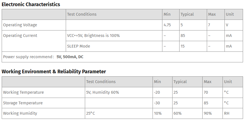Select the 7 maximum voltage value

[x=209, y=25]
